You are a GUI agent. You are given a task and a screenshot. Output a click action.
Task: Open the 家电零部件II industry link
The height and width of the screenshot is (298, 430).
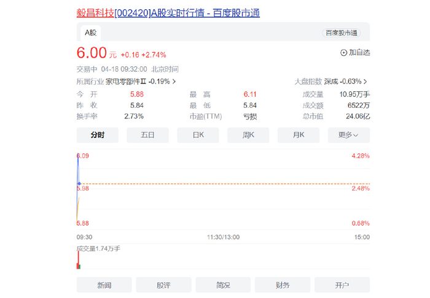point(125,82)
